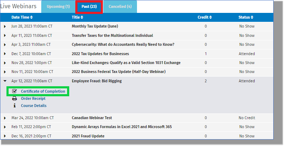Expand the Dec 16, 2021 webinar row
The image size is (284, 146).
point(5,136)
